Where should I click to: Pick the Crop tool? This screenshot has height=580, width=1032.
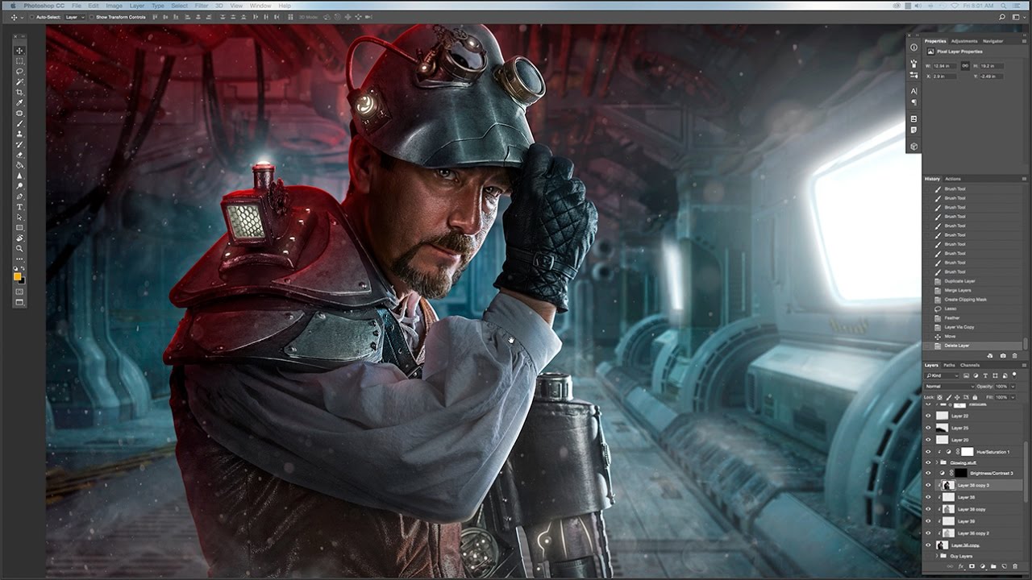tap(19, 93)
